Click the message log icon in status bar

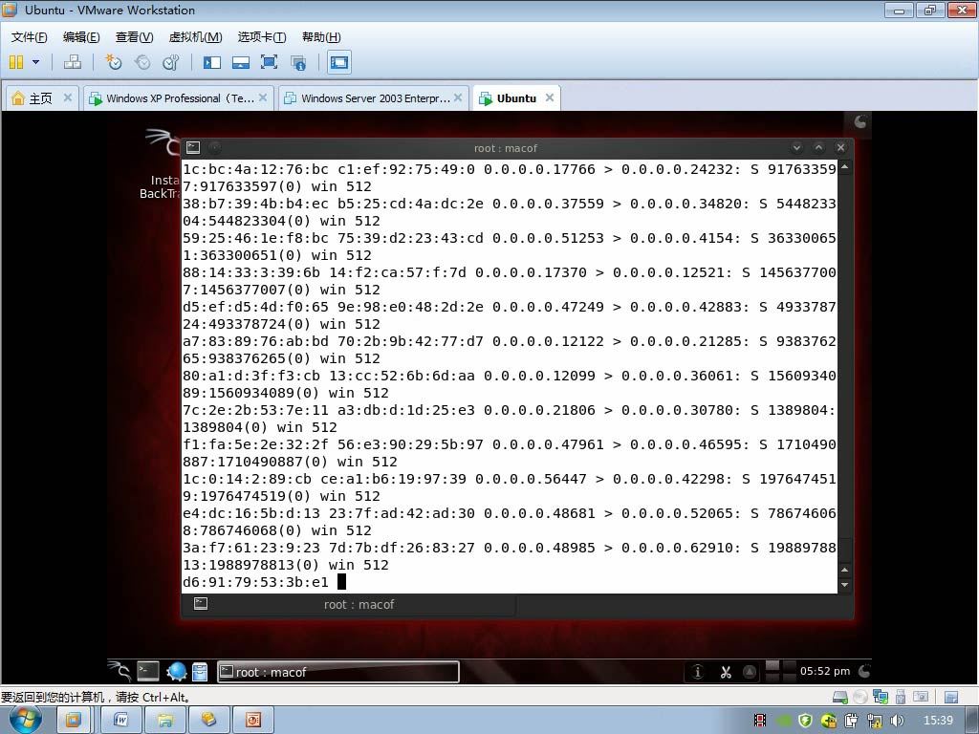click(x=951, y=697)
